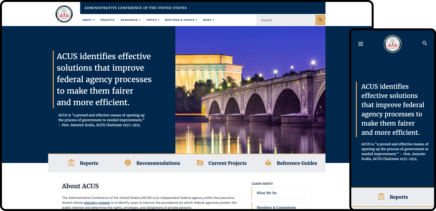Click the mobile hero headline text

[x=393, y=109]
